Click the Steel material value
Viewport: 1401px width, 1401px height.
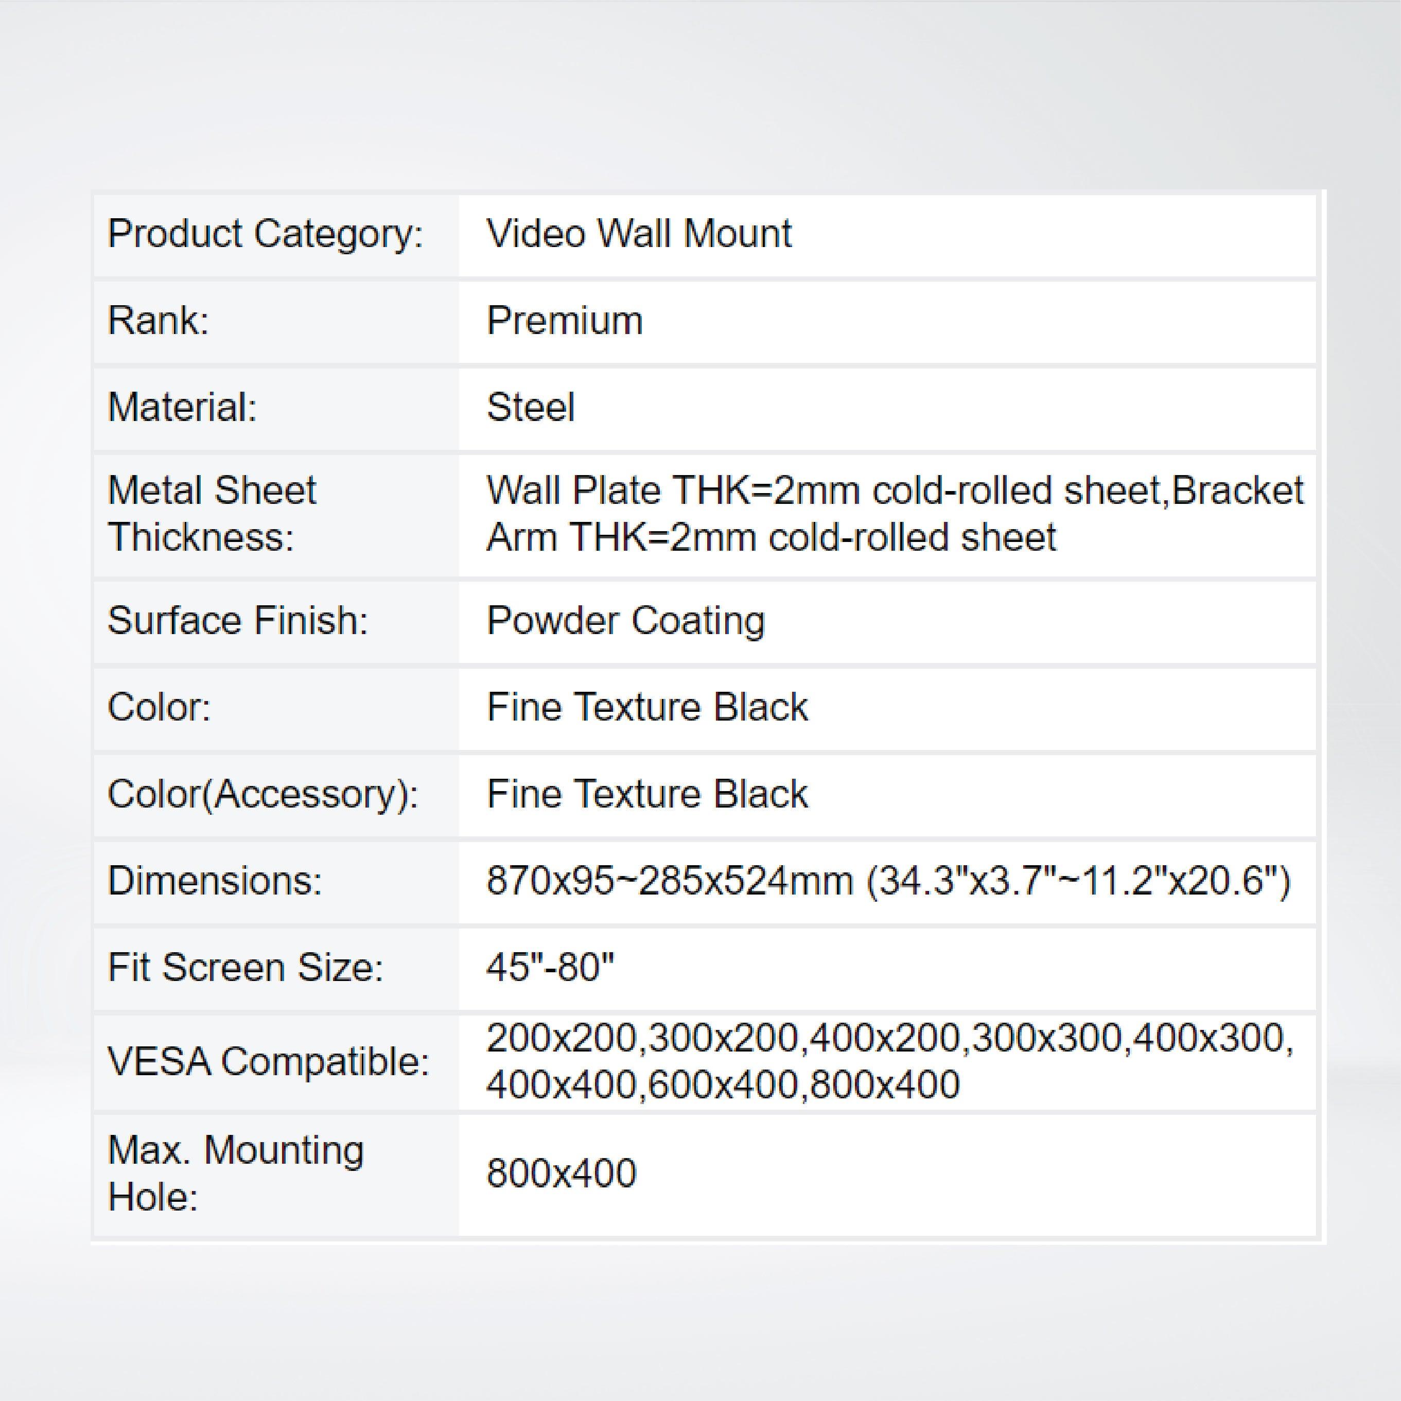coord(530,407)
